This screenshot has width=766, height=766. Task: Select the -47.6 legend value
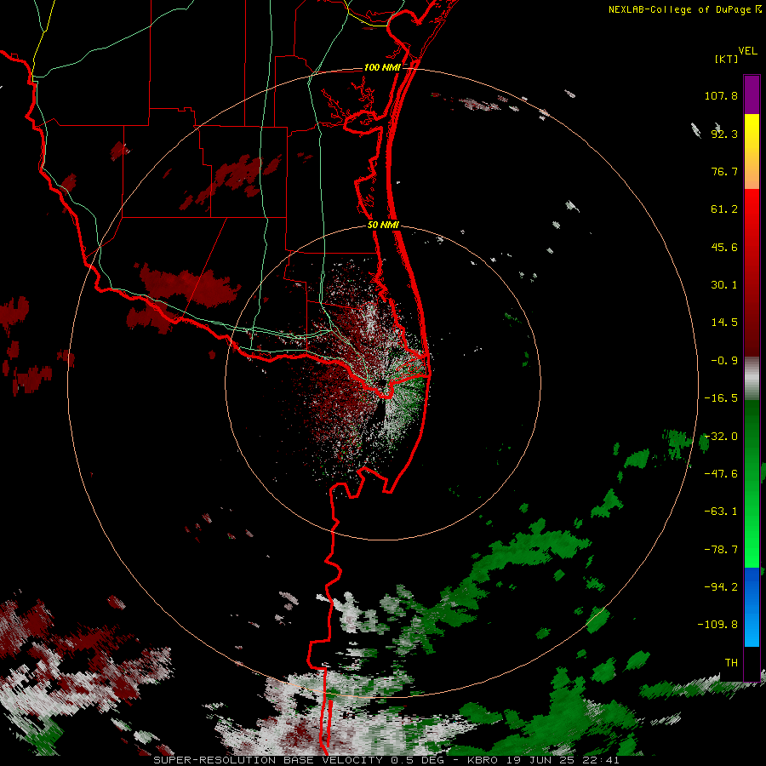click(721, 474)
